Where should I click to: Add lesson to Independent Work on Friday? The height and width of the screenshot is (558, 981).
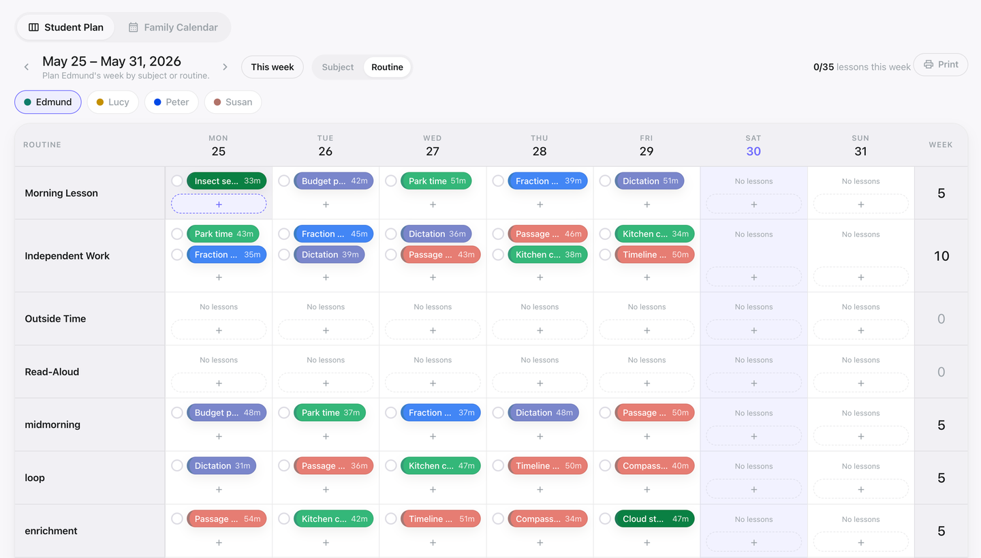click(647, 277)
